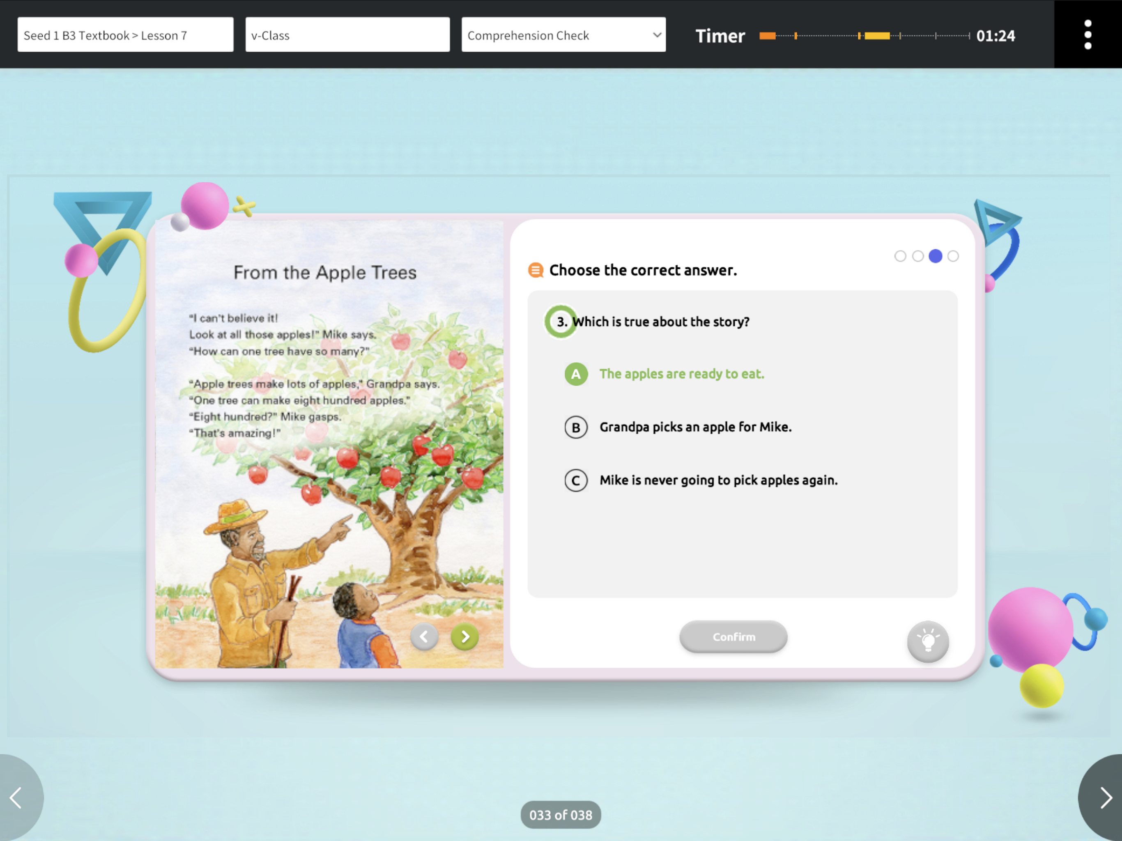Choose 'The apples are ready to eat.'
The width and height of the screenshot is (1122, 841).
click(681, 374)
